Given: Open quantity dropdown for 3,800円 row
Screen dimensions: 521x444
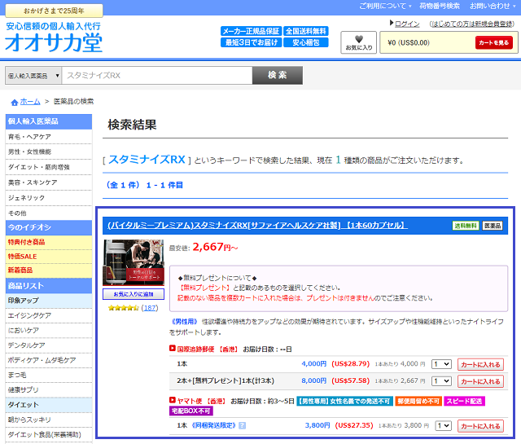Looking at the screenshot, I should [x=443, y=426].
